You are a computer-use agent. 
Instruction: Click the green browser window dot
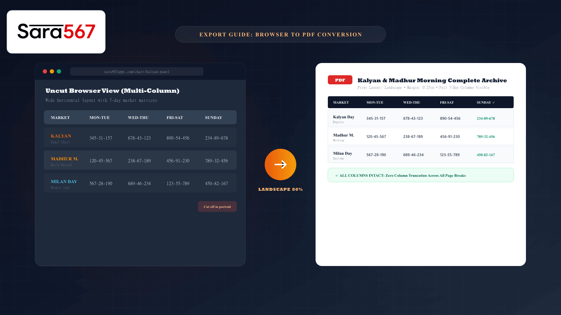pos(59,71)
